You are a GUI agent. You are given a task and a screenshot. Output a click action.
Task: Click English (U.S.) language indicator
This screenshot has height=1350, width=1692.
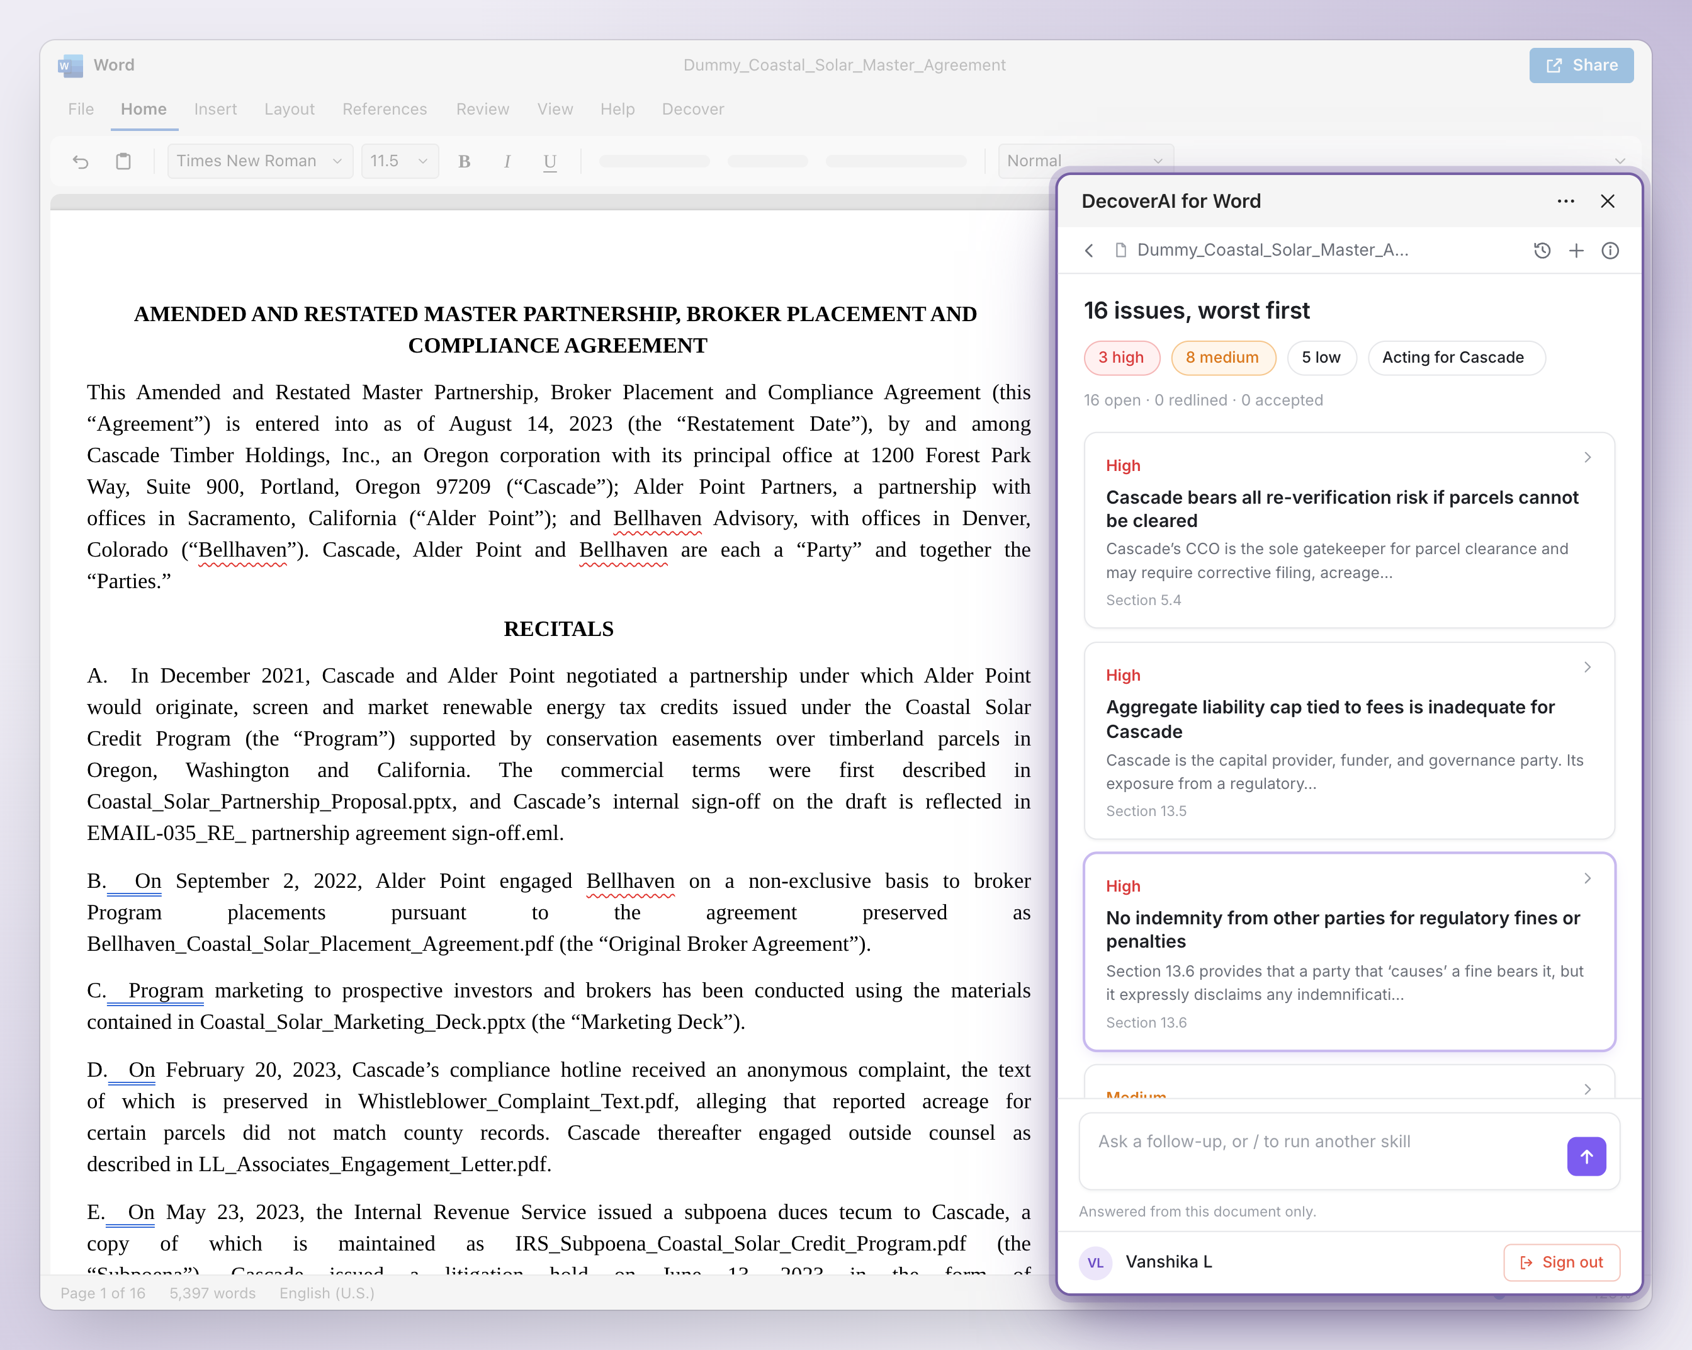(327, 1293)
